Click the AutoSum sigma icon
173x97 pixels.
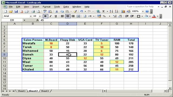click(104, 11)
